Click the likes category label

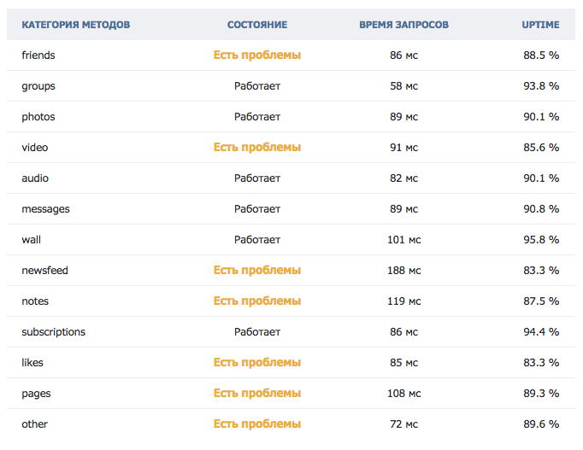[x=32, y=363]
